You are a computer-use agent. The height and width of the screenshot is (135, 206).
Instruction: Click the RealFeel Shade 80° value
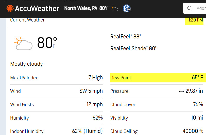coord(133,49)
